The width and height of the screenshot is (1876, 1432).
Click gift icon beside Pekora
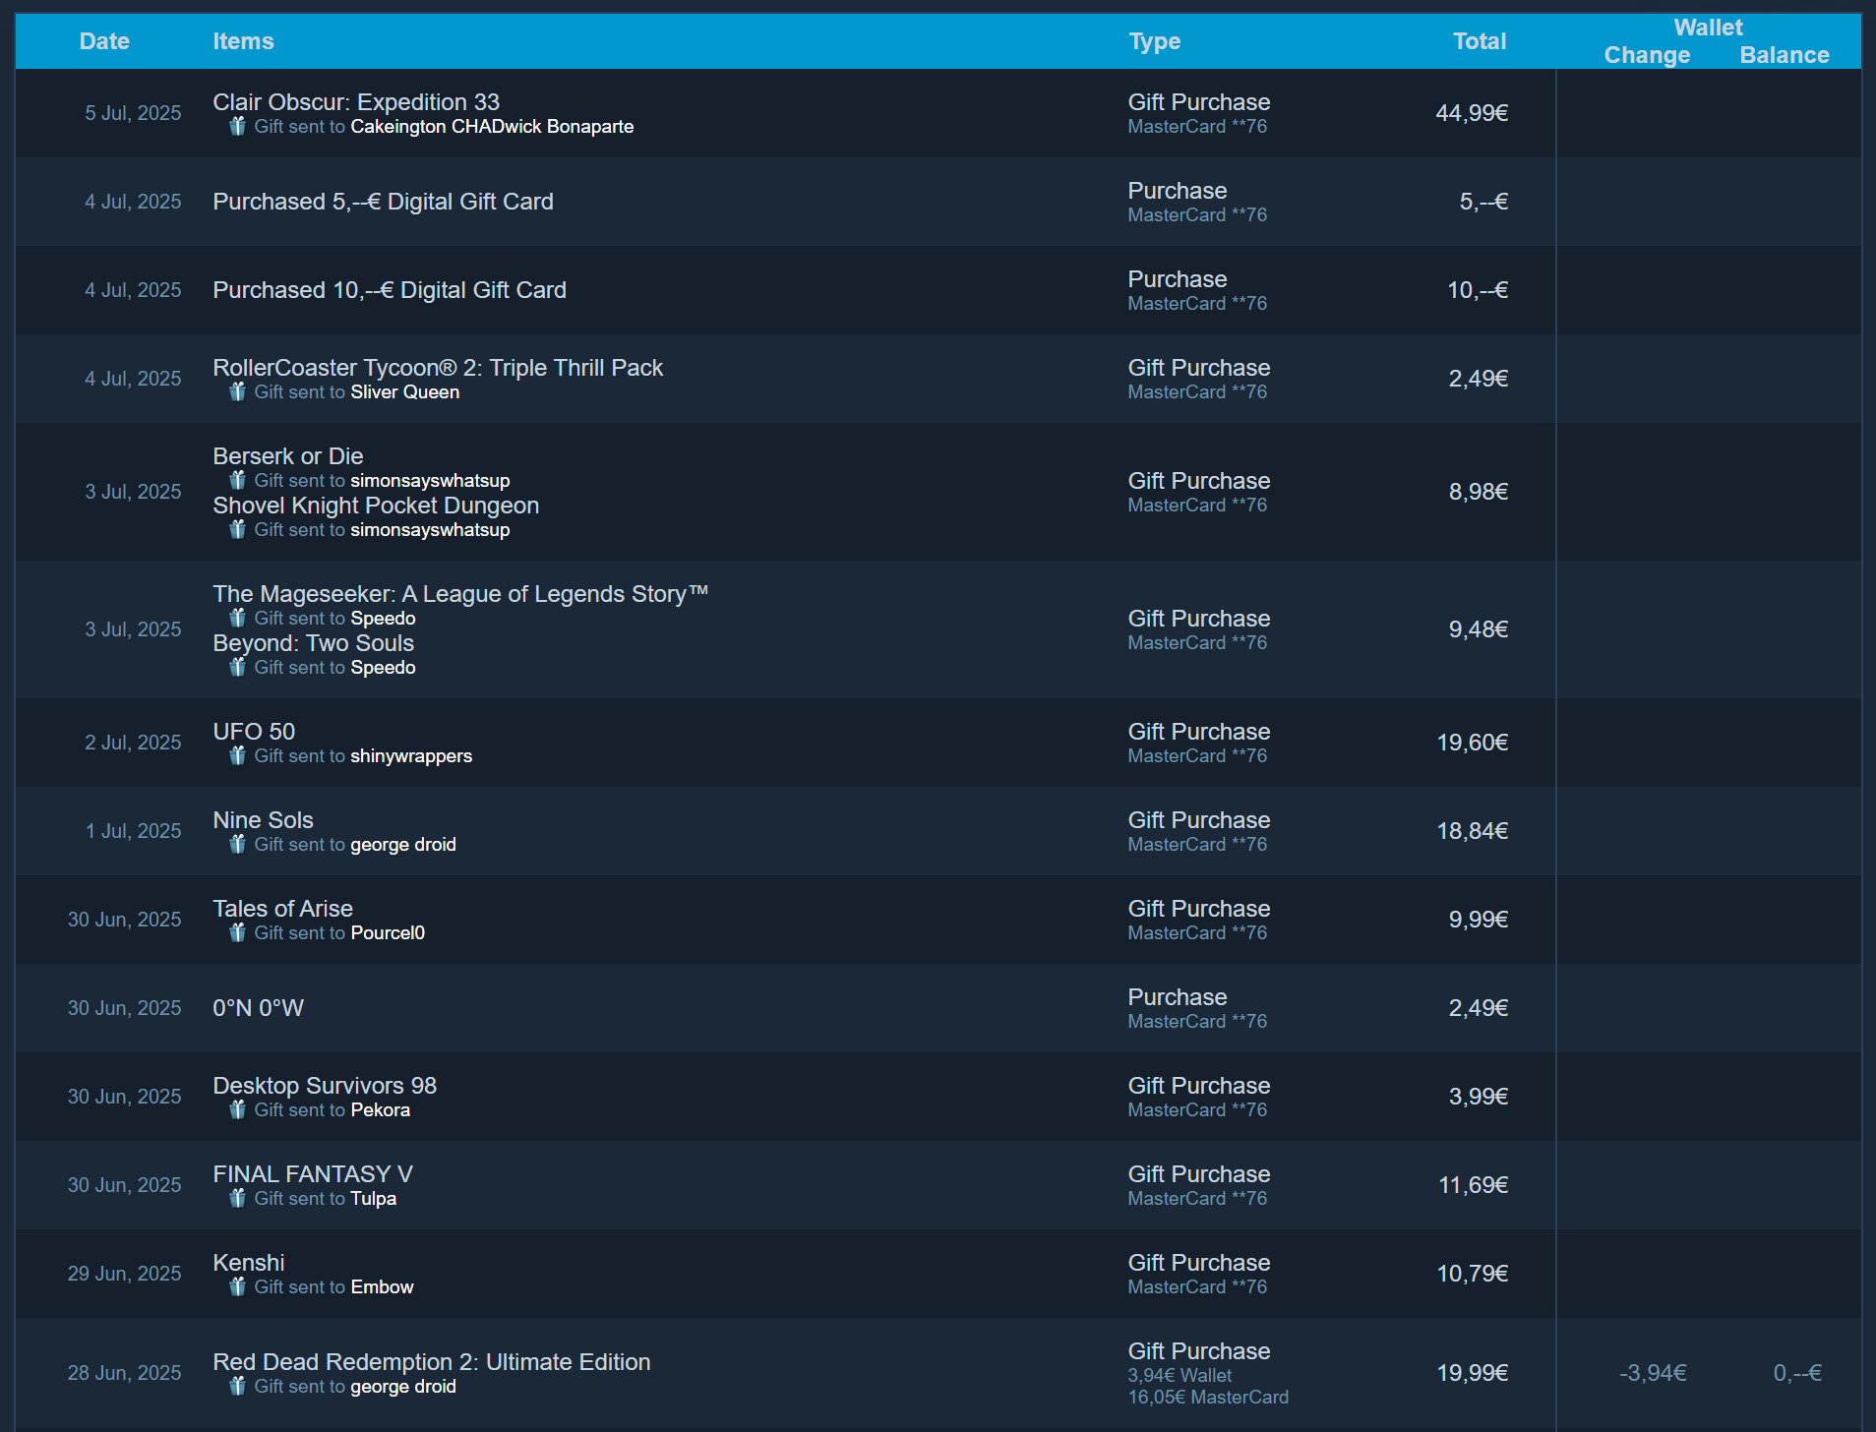click(x=237, y=1109)
